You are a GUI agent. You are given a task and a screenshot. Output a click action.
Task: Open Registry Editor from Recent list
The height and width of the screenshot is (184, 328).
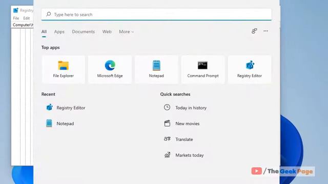pos(66,108)
